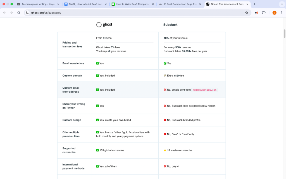Switch to the 15 Best Comparison Page tab
286x179 pixels.
(179, 4)
